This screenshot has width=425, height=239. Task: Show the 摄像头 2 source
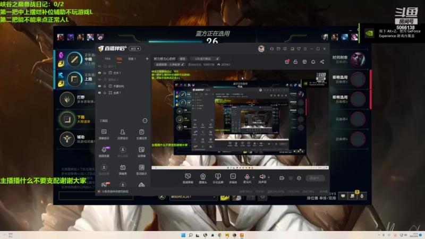tap(99, 79)
